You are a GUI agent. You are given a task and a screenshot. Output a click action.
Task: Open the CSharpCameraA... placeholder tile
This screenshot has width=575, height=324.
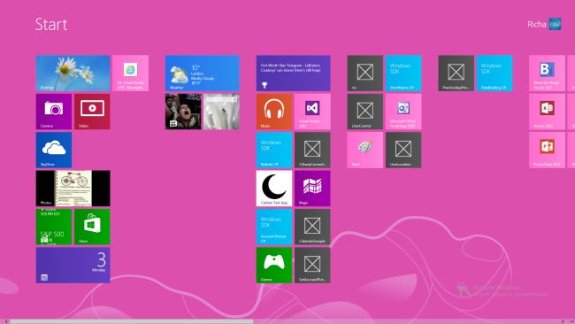click(312, 150)
